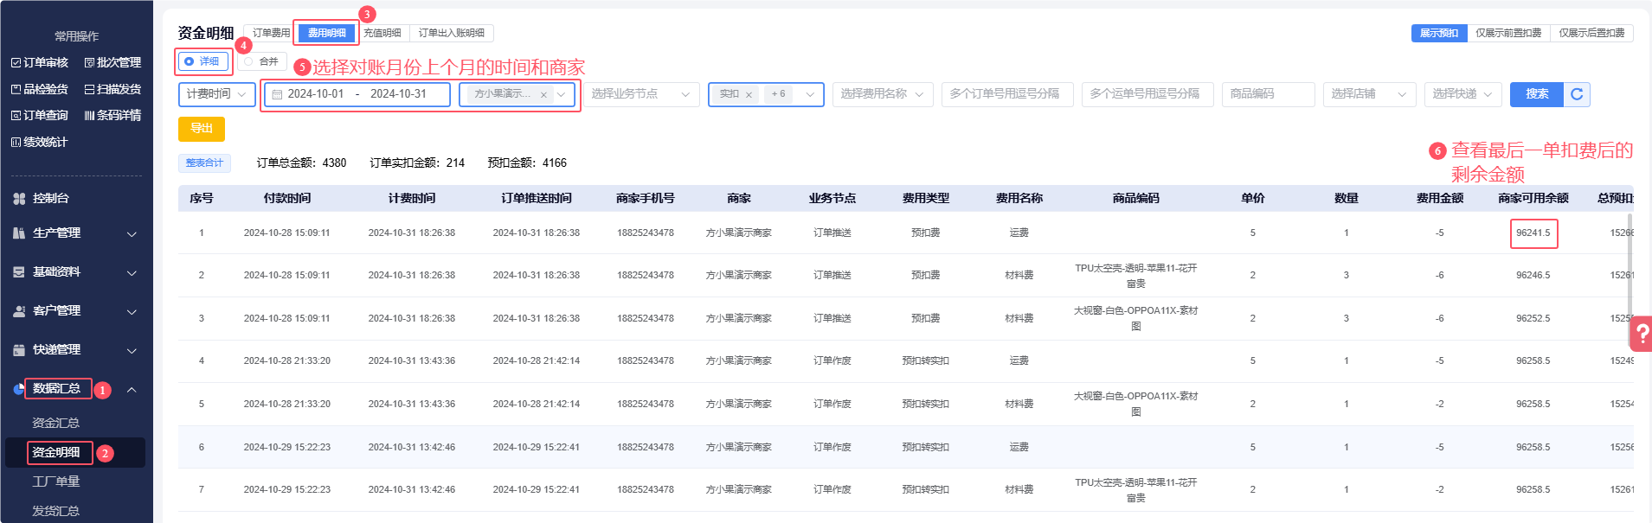The image size is (1652, 523).
Task: Remove the 方小果演示 merchant tag
Action: [543, 94]
